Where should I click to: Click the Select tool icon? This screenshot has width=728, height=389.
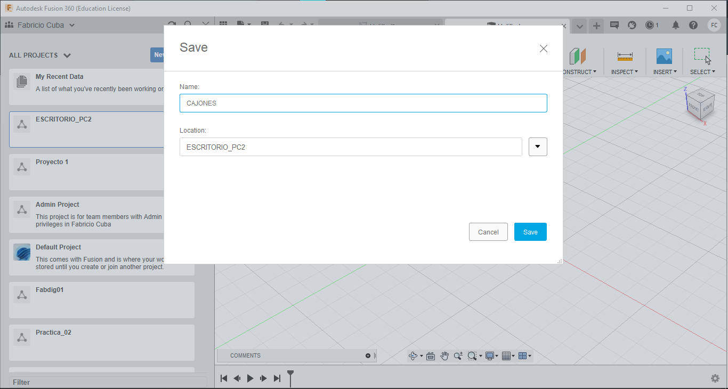coord(702,56)
